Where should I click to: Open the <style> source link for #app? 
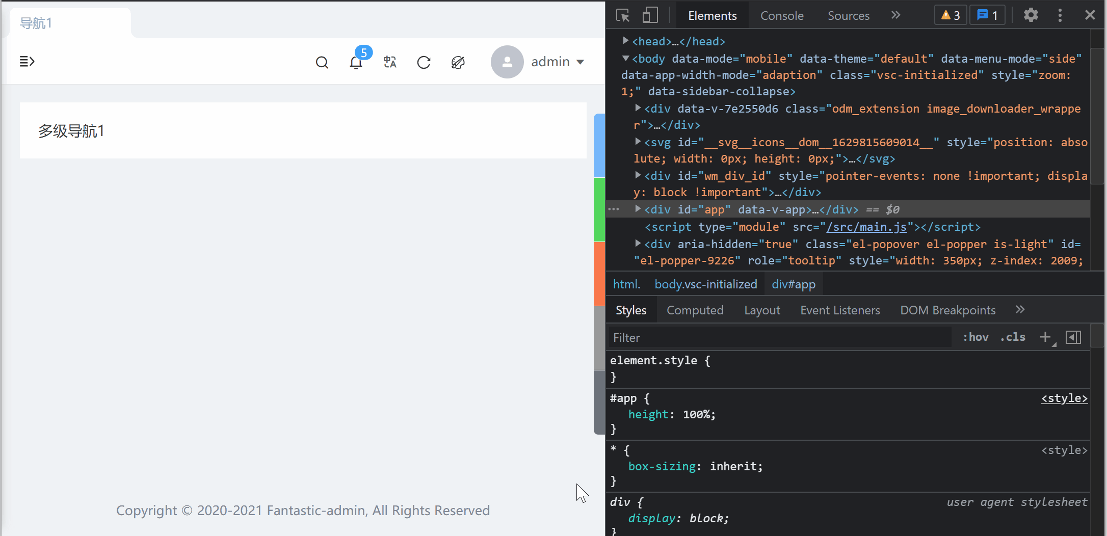click(1064, 398)
